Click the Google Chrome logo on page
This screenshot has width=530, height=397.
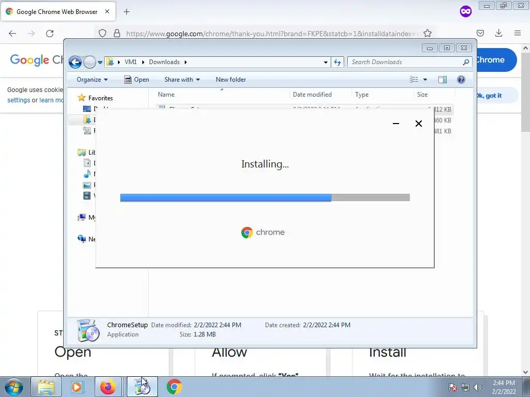[x=37, y=60]
